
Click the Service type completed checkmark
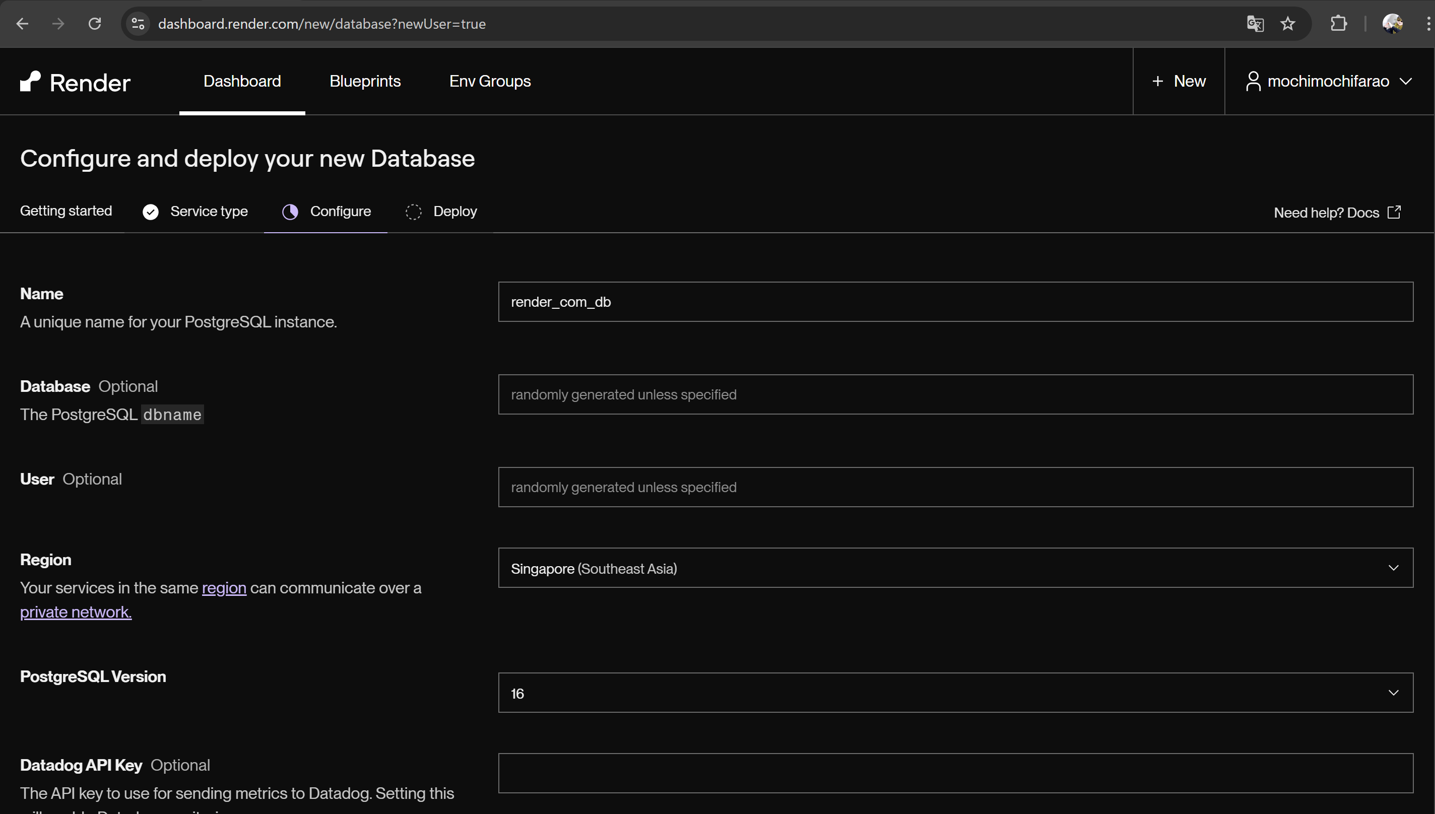coord(151,212)
